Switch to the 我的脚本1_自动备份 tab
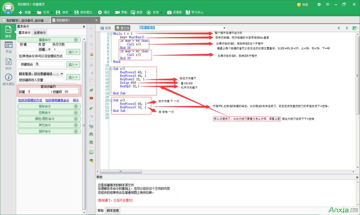Image resolution: width=360 pixels, height=215 pixels. tap(25, 20)
